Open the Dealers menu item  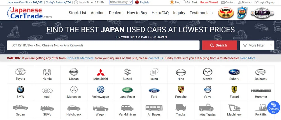115,13
